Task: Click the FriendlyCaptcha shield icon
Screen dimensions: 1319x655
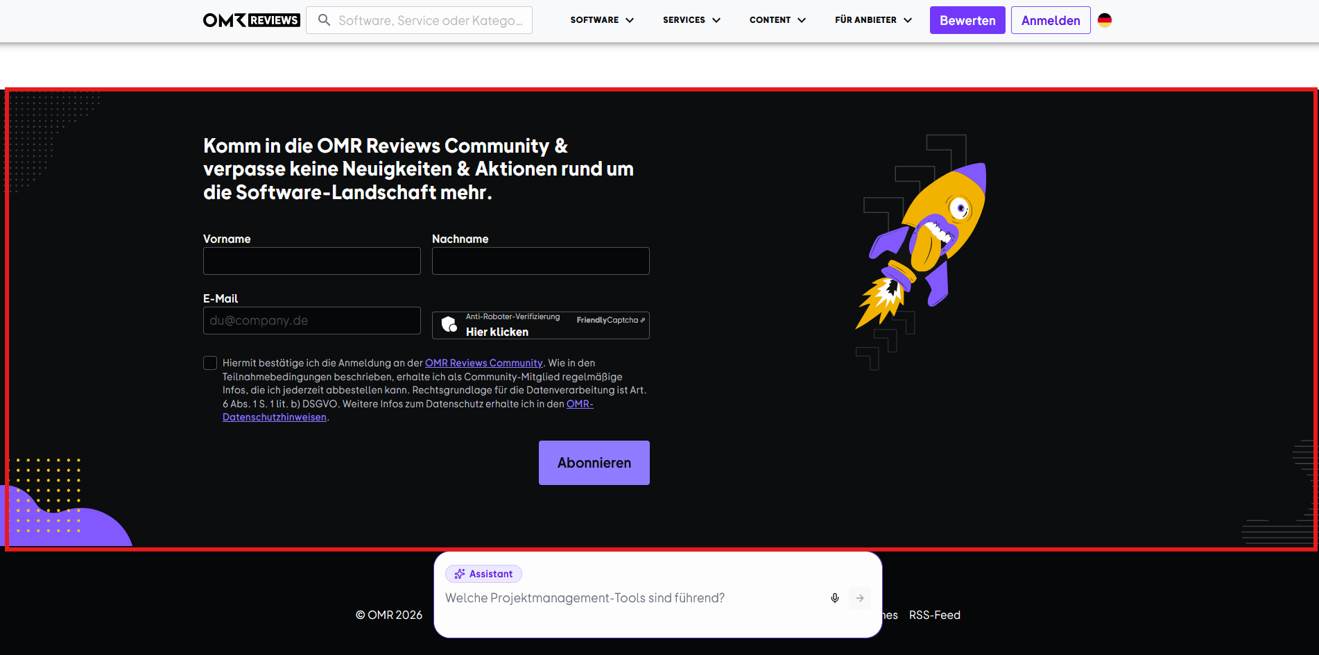Action: (x=449, y=325)
